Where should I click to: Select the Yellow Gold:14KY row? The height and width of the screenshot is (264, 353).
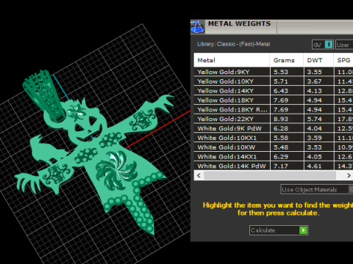click(274, 91)
